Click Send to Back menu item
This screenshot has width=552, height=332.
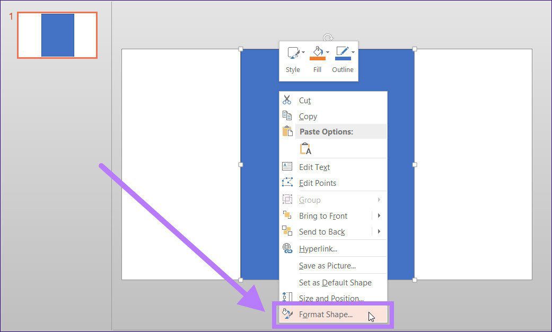coord(322,232)
